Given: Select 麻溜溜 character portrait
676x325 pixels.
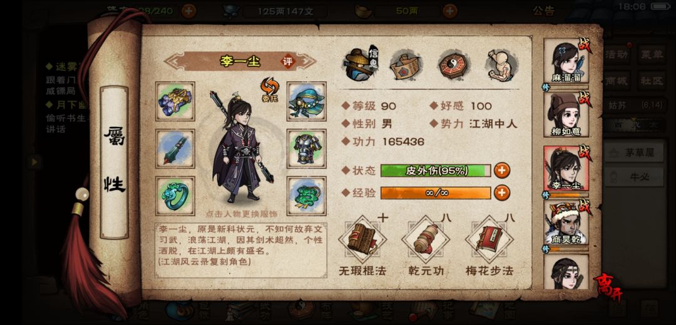Looking at the screenshot, I should (x=566, y=61).
